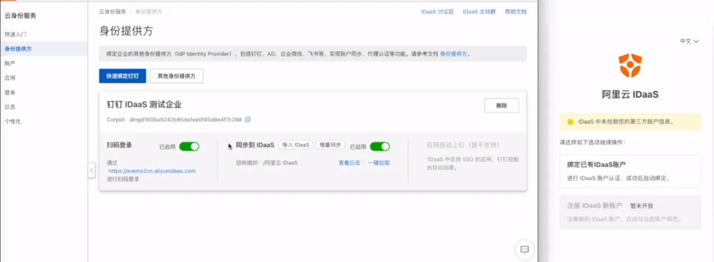714x262 pixels.
Task: Click the yellow warning icon in notice
Action: 570,122
